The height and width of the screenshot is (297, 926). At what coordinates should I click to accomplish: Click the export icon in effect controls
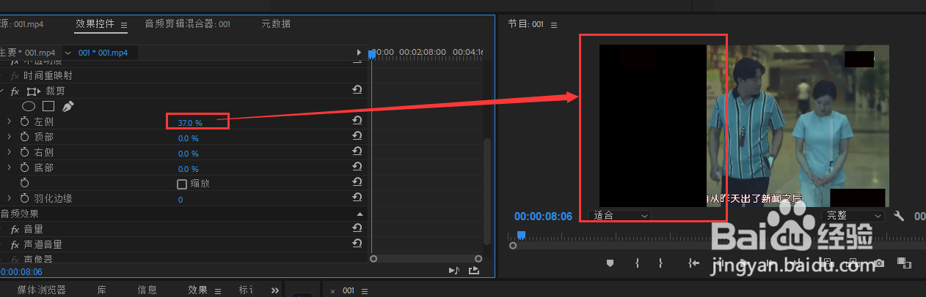[x=474, y=271]
